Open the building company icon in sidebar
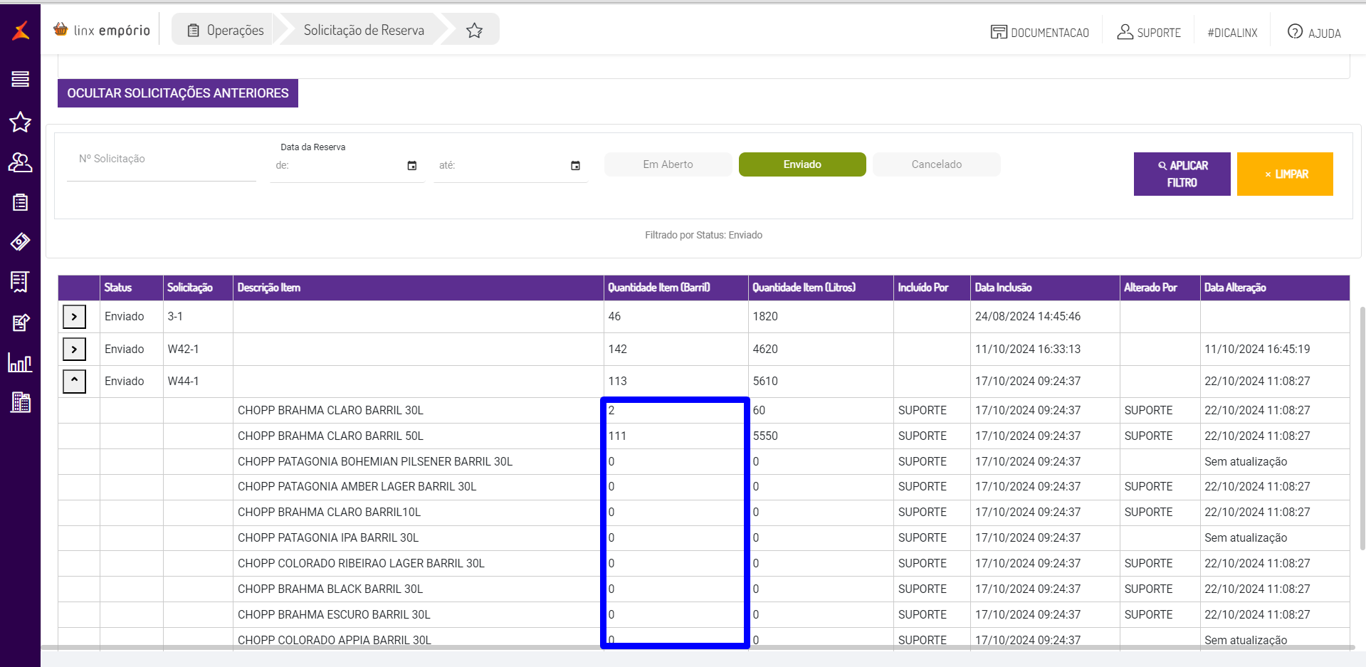Image resolution: width=1366 pixels, height=667 pixels. pyautogui.click(x=21, y=402)
